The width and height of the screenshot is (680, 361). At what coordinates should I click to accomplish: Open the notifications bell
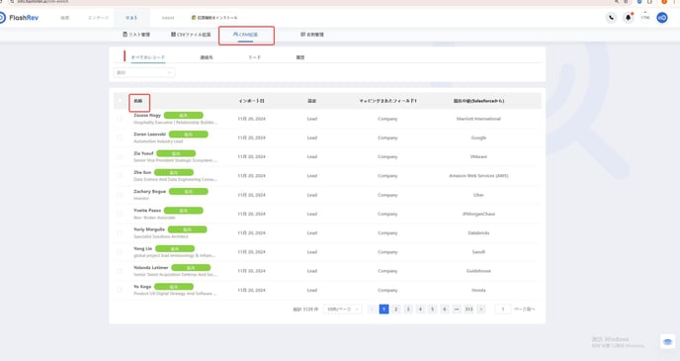628,18
